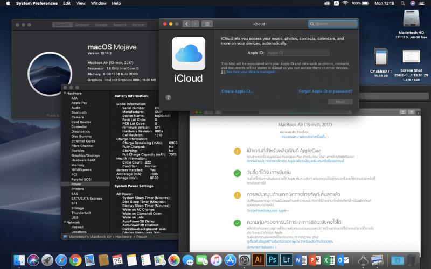Image resolution: width=431 pixels, height=269 pixels.
Task: Click the Show All grid button
Action: tap(207, 24)
